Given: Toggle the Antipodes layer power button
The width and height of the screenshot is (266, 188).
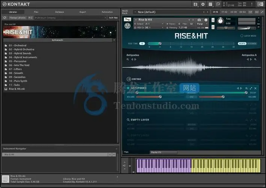Looking at the screenshot, I should [x=128, y=88].
